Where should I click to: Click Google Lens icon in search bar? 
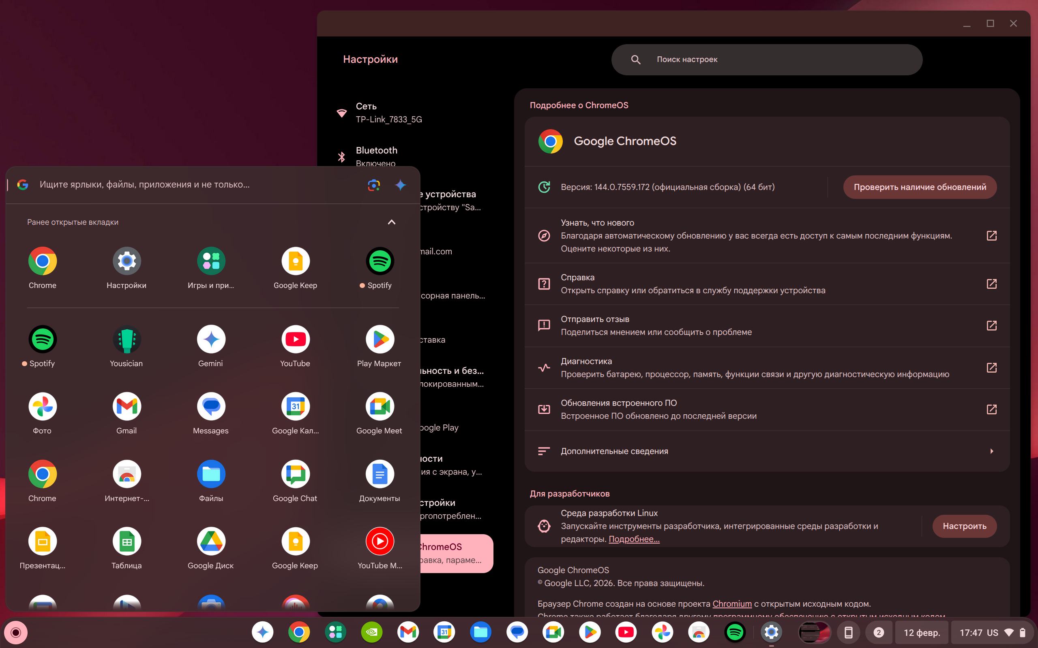tap(373, 185)
